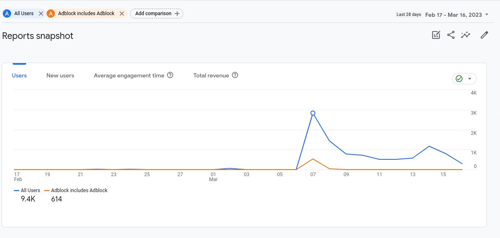Screen dimensions: 500x238
Task: Click the Feb 17 - Mar 16, 2023 date range
Action: coord(453,15)
